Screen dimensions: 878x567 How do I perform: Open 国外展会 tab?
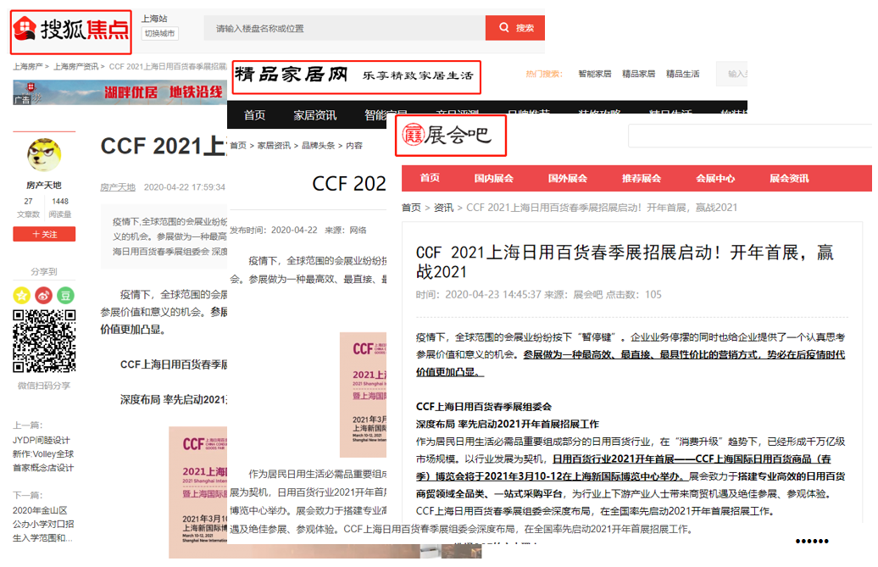pos(567,178)
